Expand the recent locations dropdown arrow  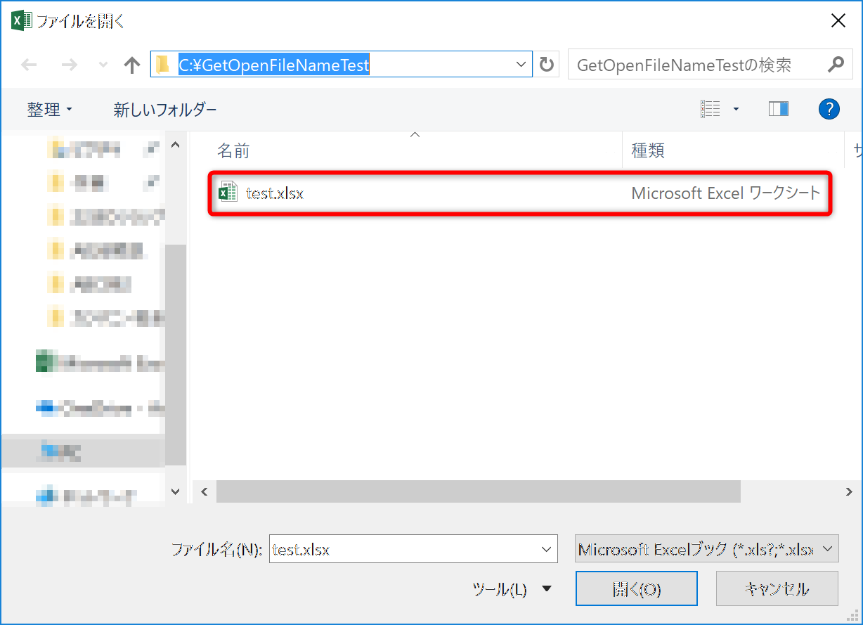[103, 65]
